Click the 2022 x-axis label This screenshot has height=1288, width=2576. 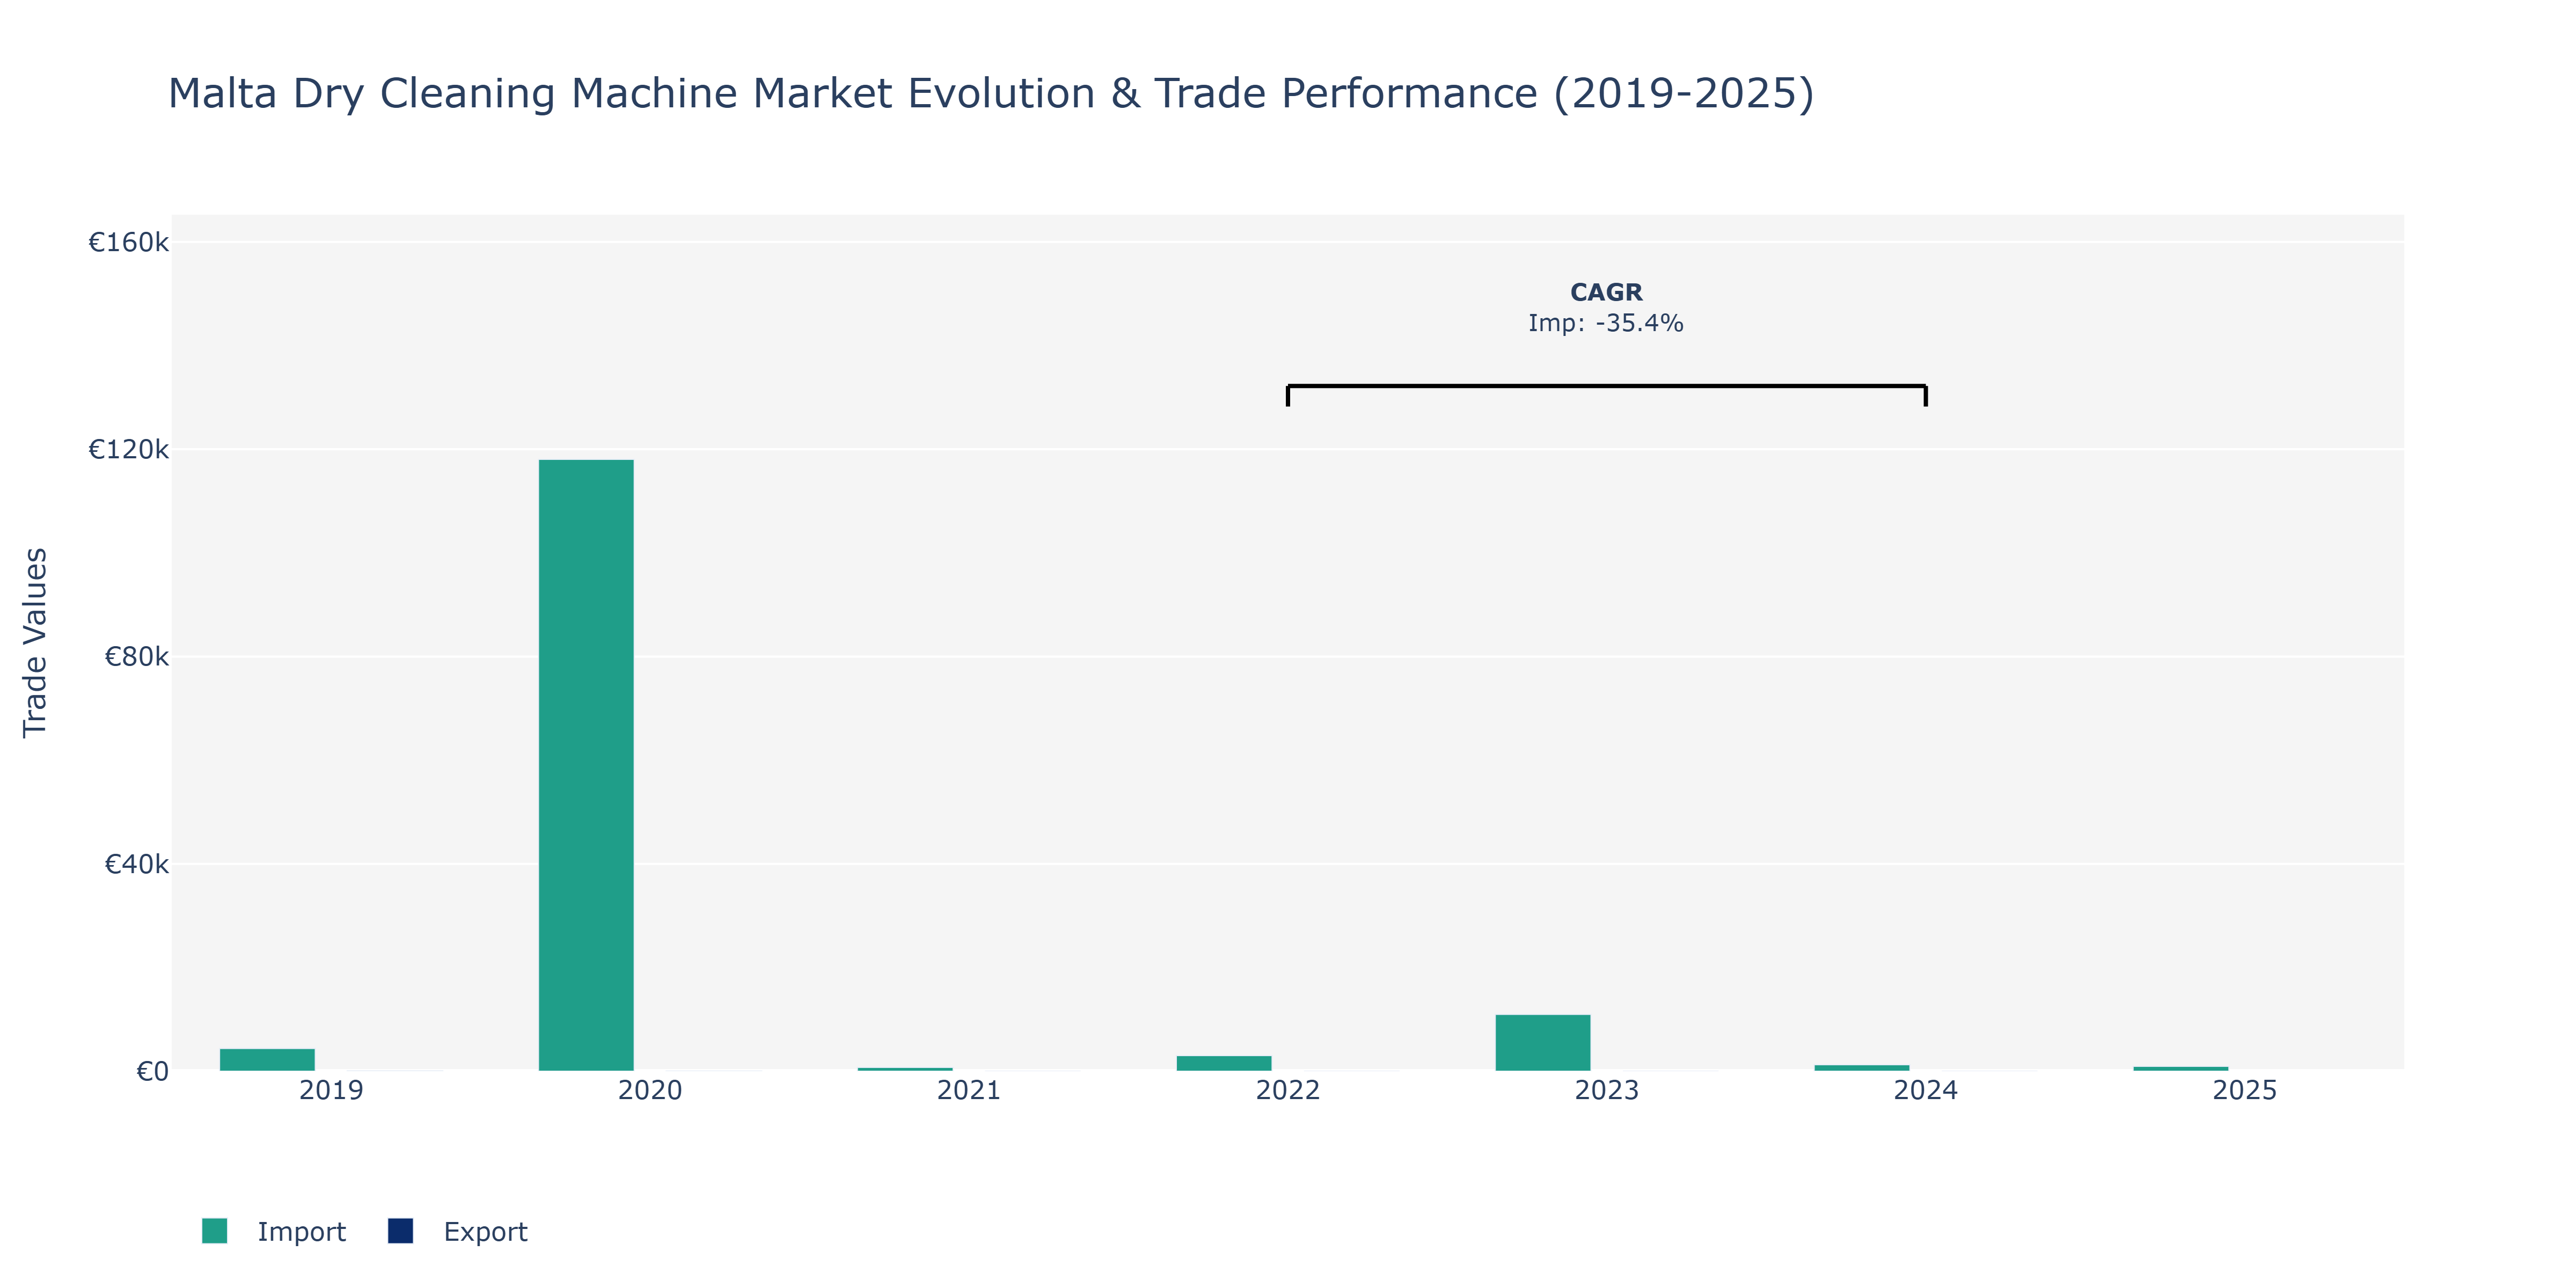(x=1288, y=1090)
